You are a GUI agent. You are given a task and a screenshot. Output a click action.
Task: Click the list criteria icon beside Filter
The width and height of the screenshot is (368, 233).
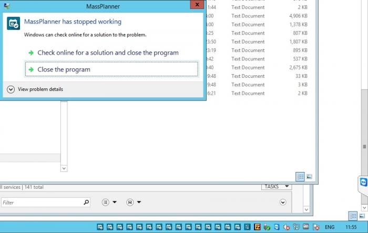105,202
